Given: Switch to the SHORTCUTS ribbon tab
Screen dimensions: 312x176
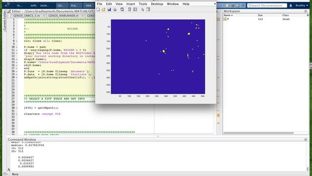Looking at the screenshot, I should click(x=44, y=5).
